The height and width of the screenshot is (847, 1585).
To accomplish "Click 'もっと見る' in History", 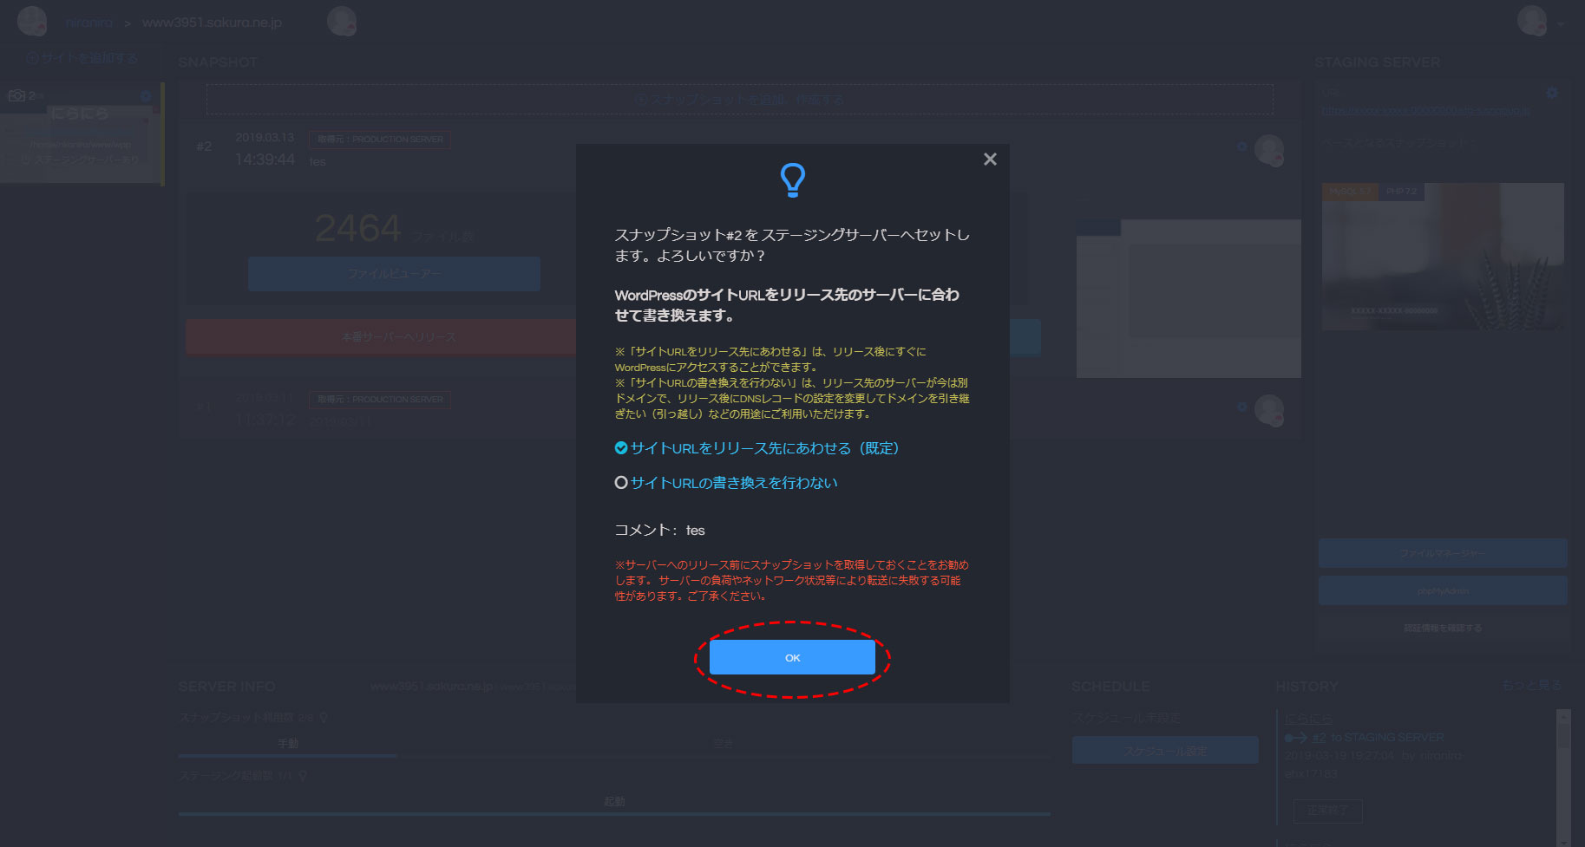I will pos(1530,685).
